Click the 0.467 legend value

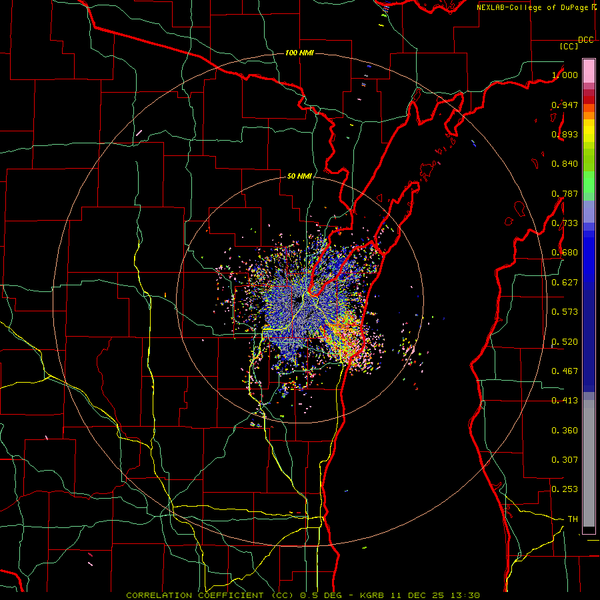(565, 371)
